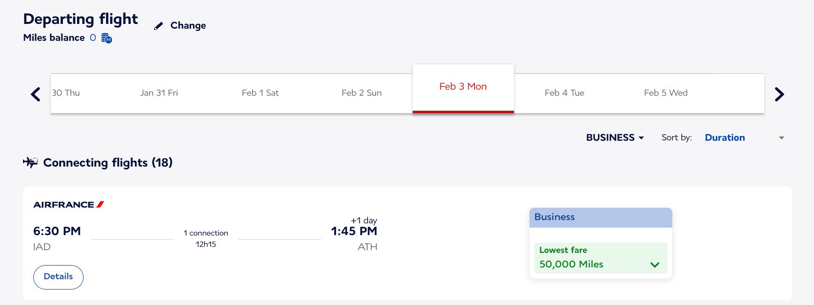Select Feb 2 Sun in the date strip

[x=361, y=93]
